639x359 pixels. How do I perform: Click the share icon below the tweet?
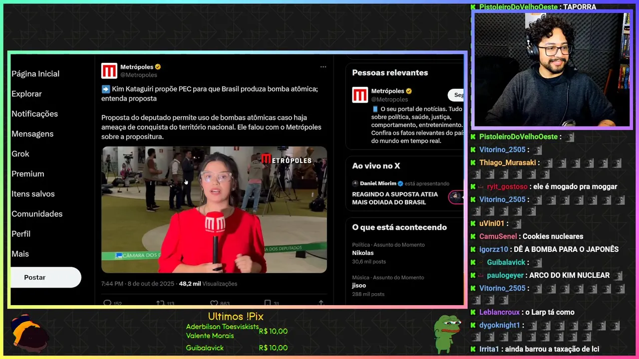click(x=321, y=303)
